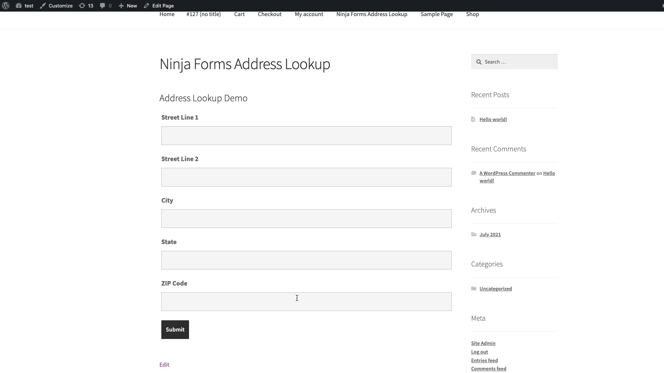
Task: Open the Site Admin link
Action: pyautogui.click(x=483, y=343)
